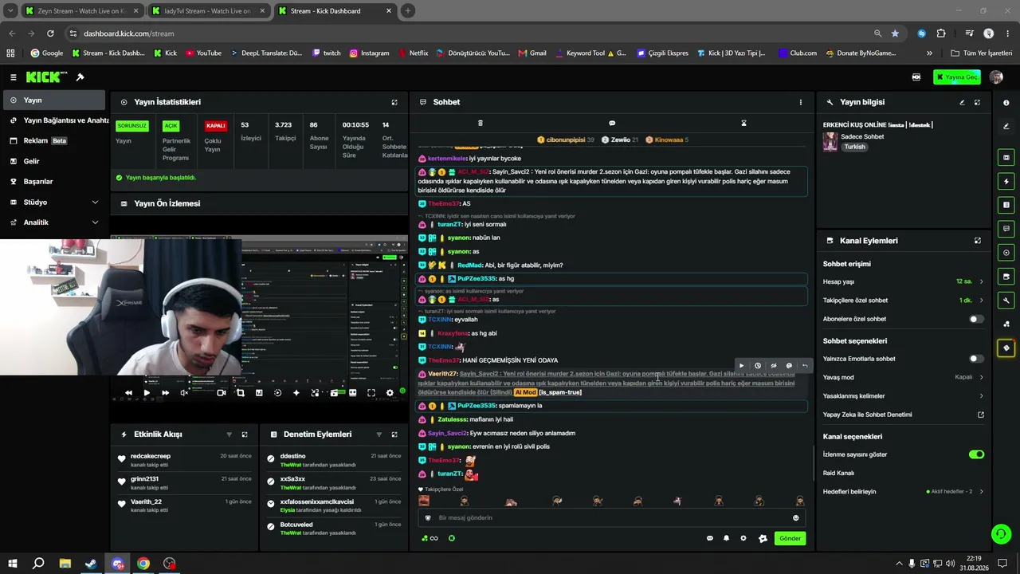This screenshot has width=1020, height=574.
Task: Expand the Analitik sidebar section
Action: coord(53,222)
